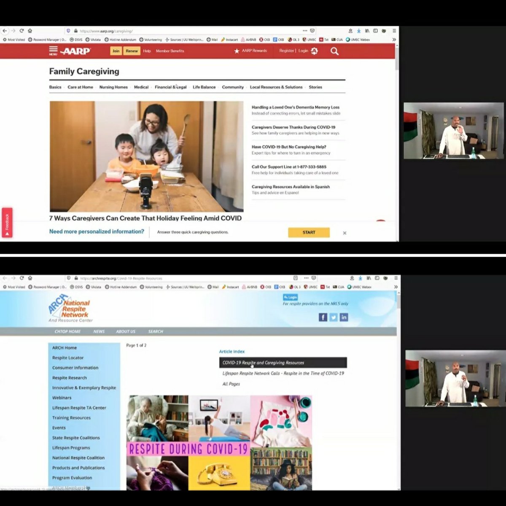Open Most Visited bookmarks in AARP window
Screen dimensions: 506x506
pos(13,40)
